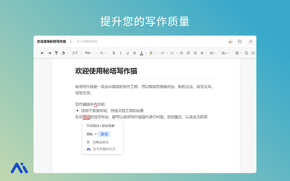The image size is (290, 181).
Task: Open the 正文 paragraph style dropdown
Action: 77,53
